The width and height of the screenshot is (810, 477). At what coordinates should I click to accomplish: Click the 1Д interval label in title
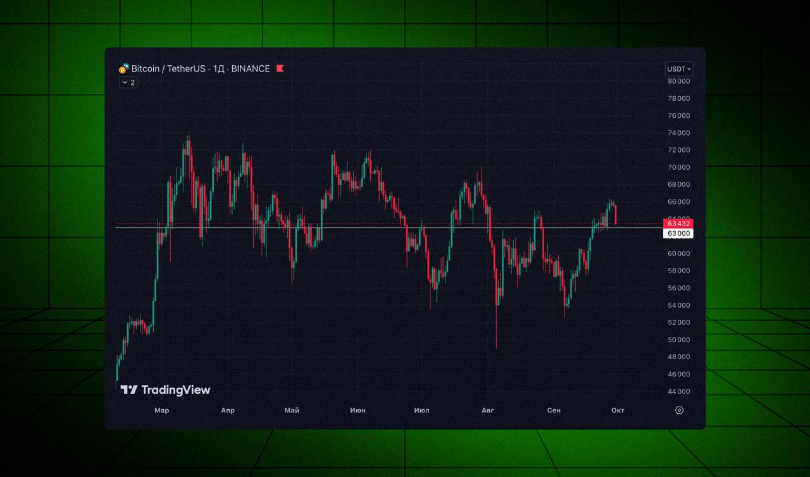(218, 68)
